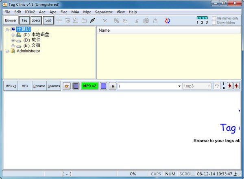The image size is (244, 179).
Task: Open the Edit menu
Action: click(17, 12)
